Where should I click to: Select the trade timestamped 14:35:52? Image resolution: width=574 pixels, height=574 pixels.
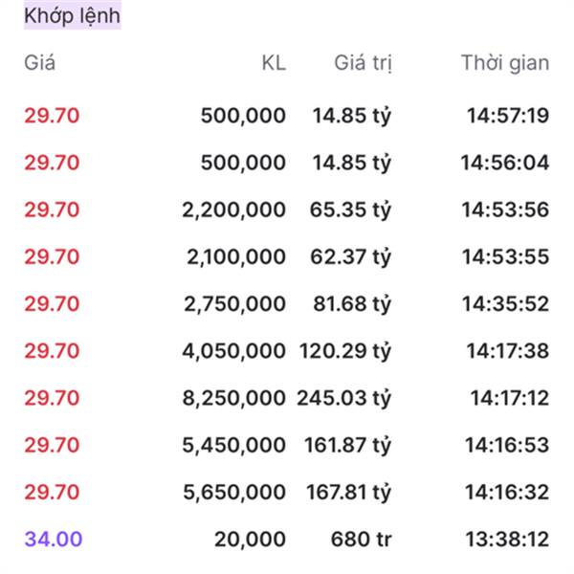pos(505,303)
